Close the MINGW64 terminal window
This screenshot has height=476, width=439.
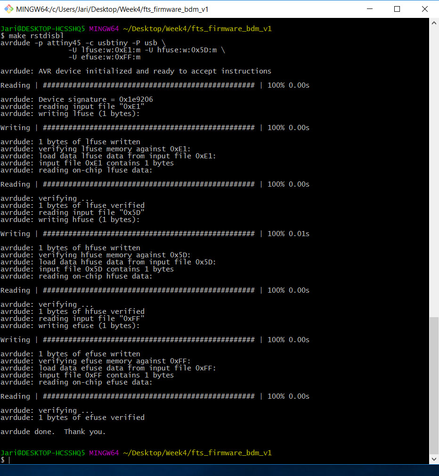[425, 9]
